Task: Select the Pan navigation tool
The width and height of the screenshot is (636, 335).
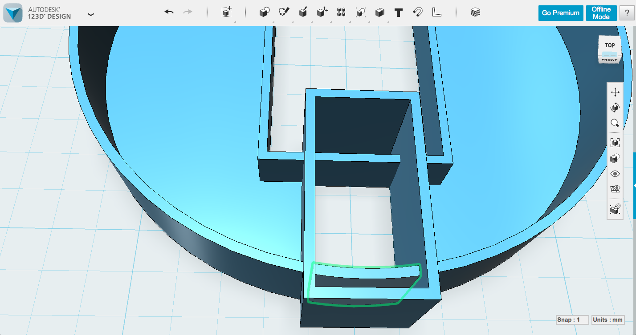Action: (615, 92)
